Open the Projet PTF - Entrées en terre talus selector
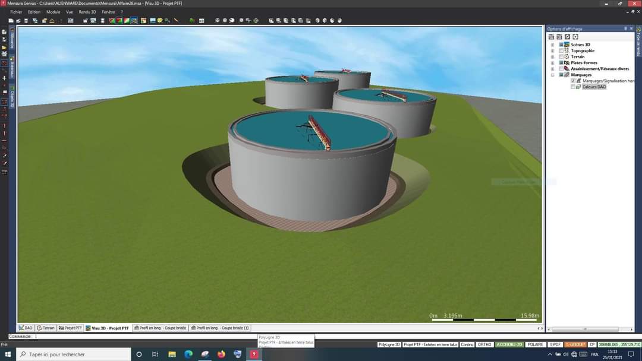This screenshot has height=361, width=642. (x=430, y=344)
